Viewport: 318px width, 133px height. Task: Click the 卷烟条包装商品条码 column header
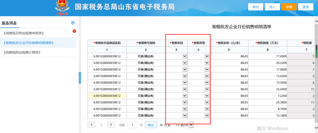(107, 43)
